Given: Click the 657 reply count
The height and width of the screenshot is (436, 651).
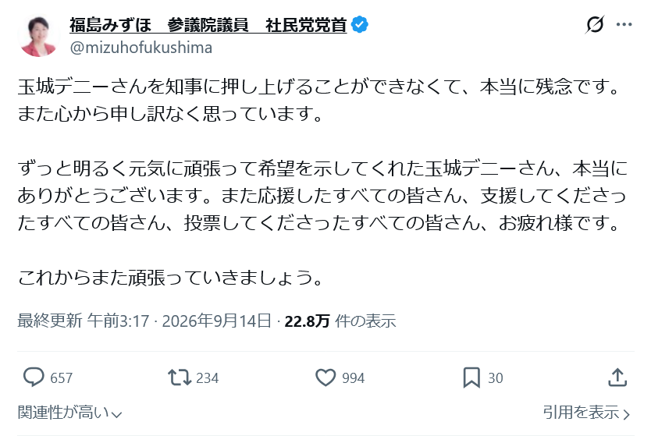Looking at the screenshot, I should pyautogui.click(x=62, y=378).
